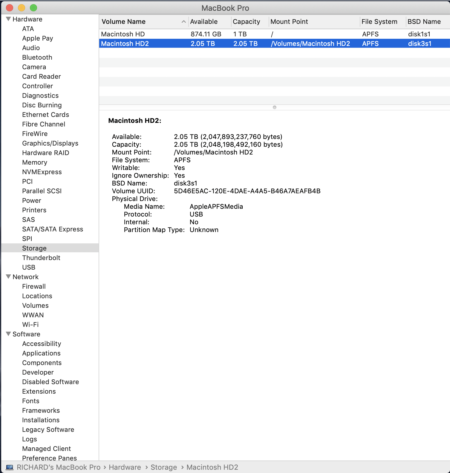The height and width of the screenshot is (473, 450).
Task: Open Memory section
Action: pos(35,162)
